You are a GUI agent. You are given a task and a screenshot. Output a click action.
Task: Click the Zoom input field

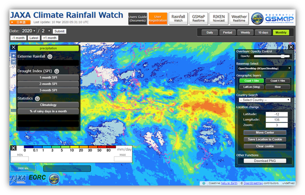(277, 125)
